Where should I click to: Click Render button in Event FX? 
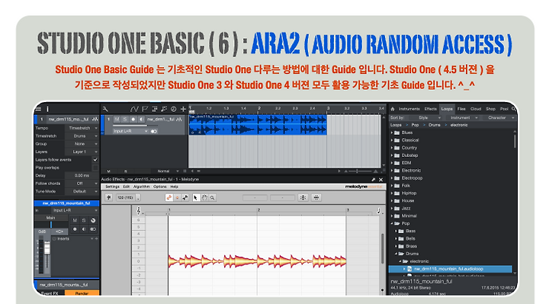82,293
